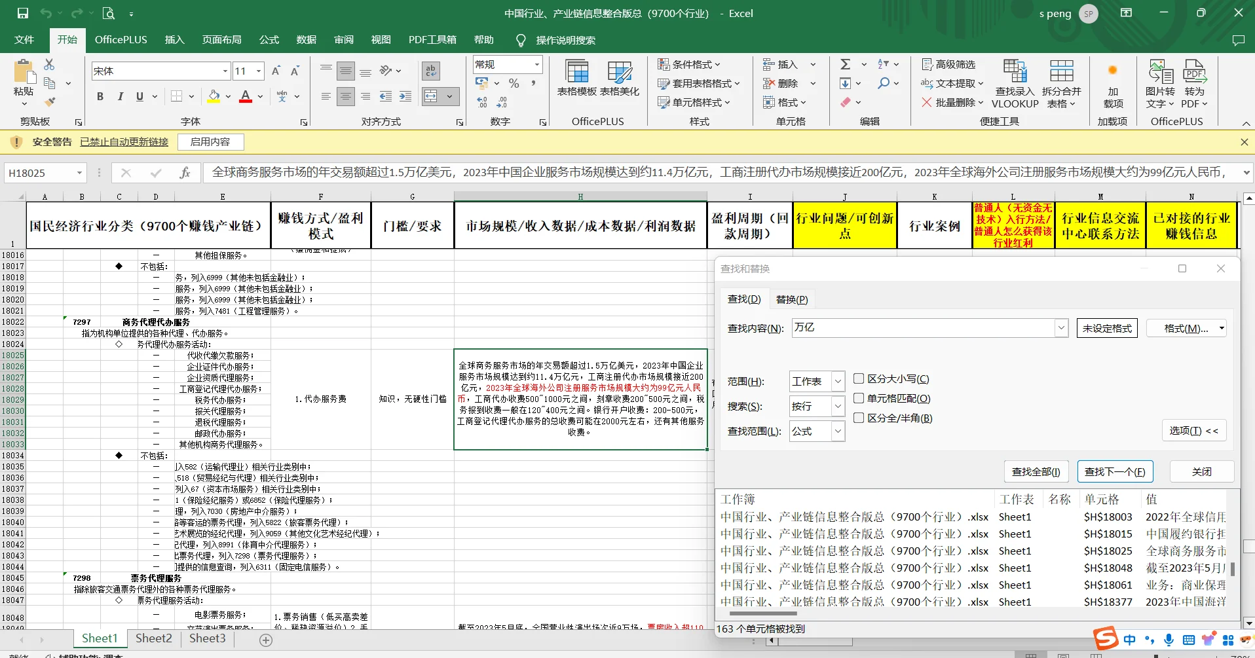1255x658 pixels.
Task: Open the 文件 menu
Action: click(x=24, y=40)
